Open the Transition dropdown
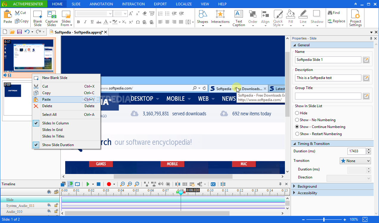 (x=355, y=161)
